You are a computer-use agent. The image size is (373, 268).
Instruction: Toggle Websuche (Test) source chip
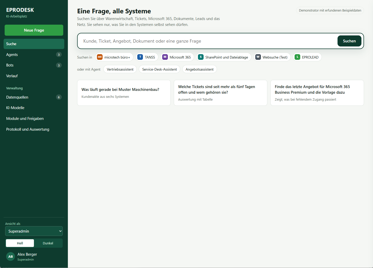(272, 57)
